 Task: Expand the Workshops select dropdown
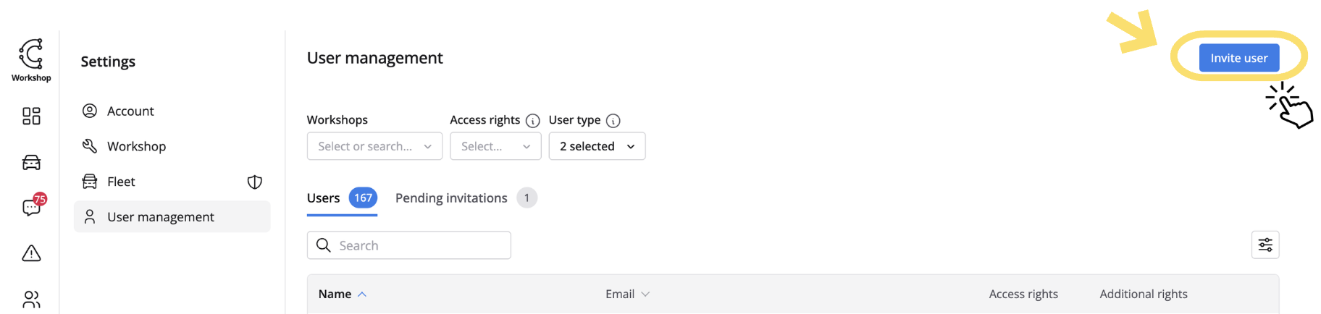[374, 146]
